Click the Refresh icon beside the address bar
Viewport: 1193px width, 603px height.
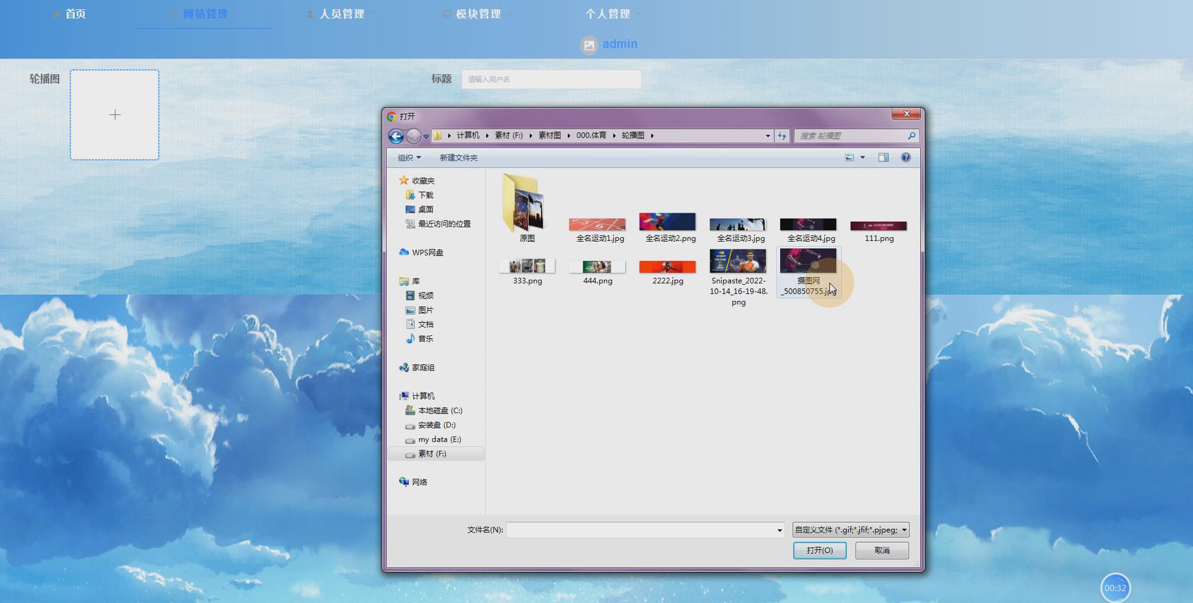(x=781, y=136)
